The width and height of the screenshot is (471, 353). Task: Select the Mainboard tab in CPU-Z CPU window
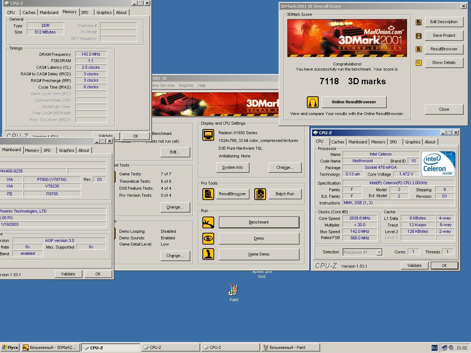pos(358,142)
